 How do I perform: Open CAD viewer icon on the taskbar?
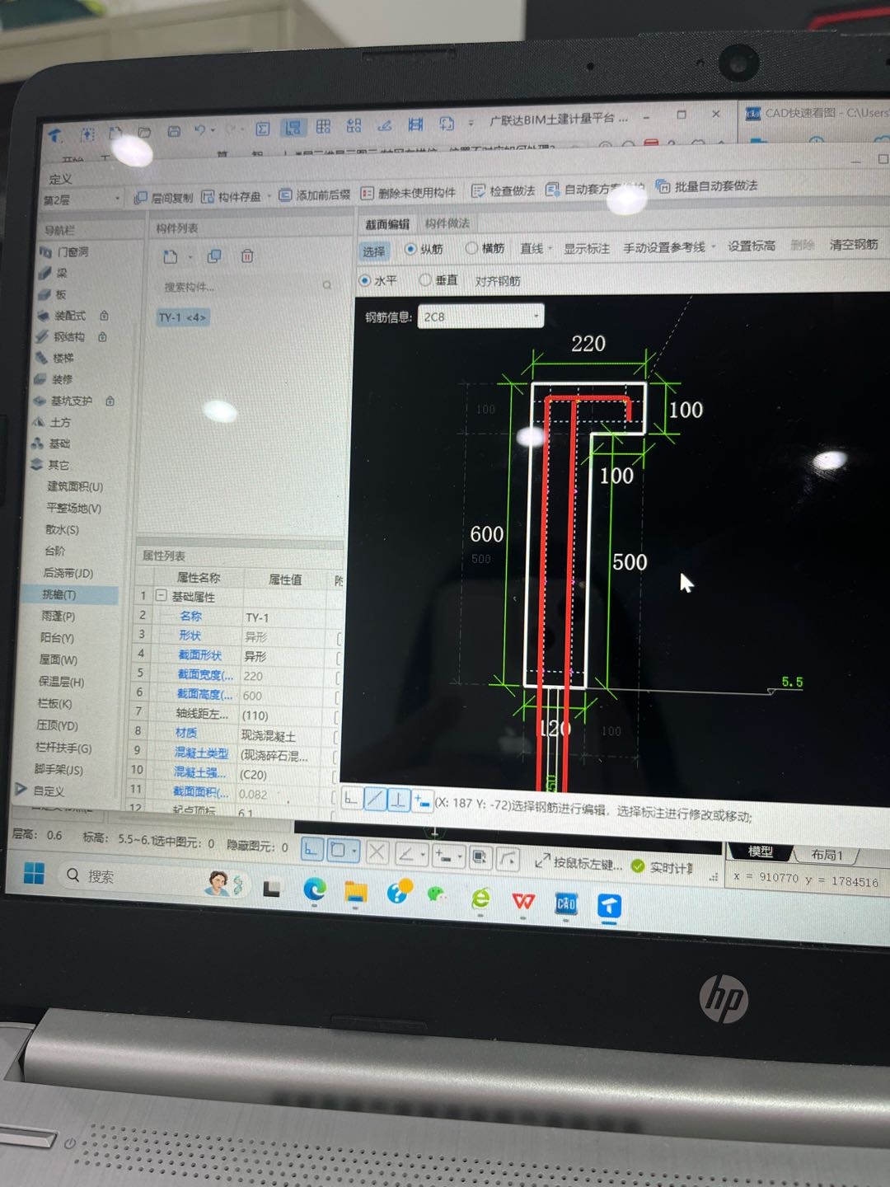(566, 904)
